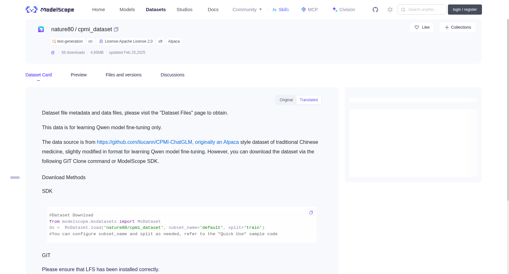Expand the Community dropdown menu
509x274 pixels.
(x=247, y=10)
